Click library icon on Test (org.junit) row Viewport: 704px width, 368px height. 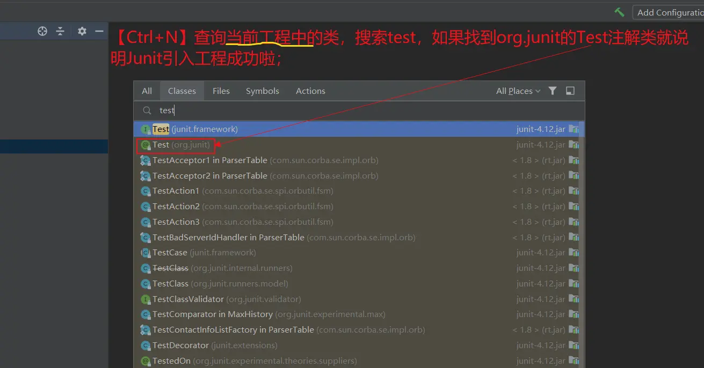click(574, 145)
